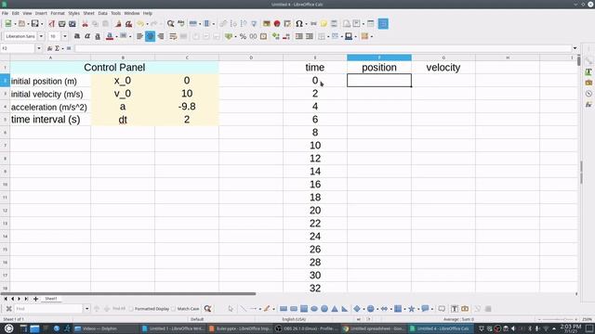This screenshot has height=334, width=595.
Task: Click the Insert Image icon
Action: (267, 24)
